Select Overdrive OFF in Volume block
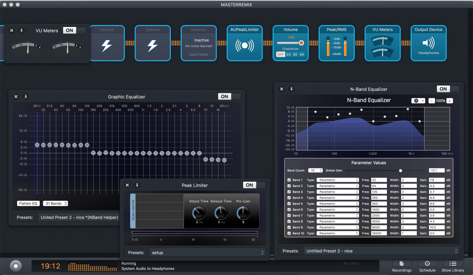The height and width of the screenshot is (275, 473). [280, 54]
